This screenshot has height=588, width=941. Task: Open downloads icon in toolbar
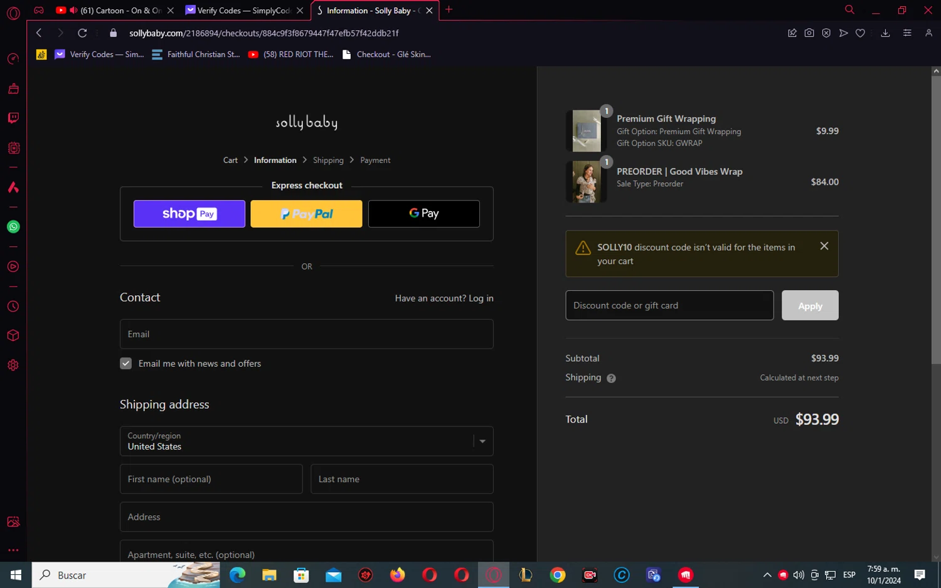(885, 33)
